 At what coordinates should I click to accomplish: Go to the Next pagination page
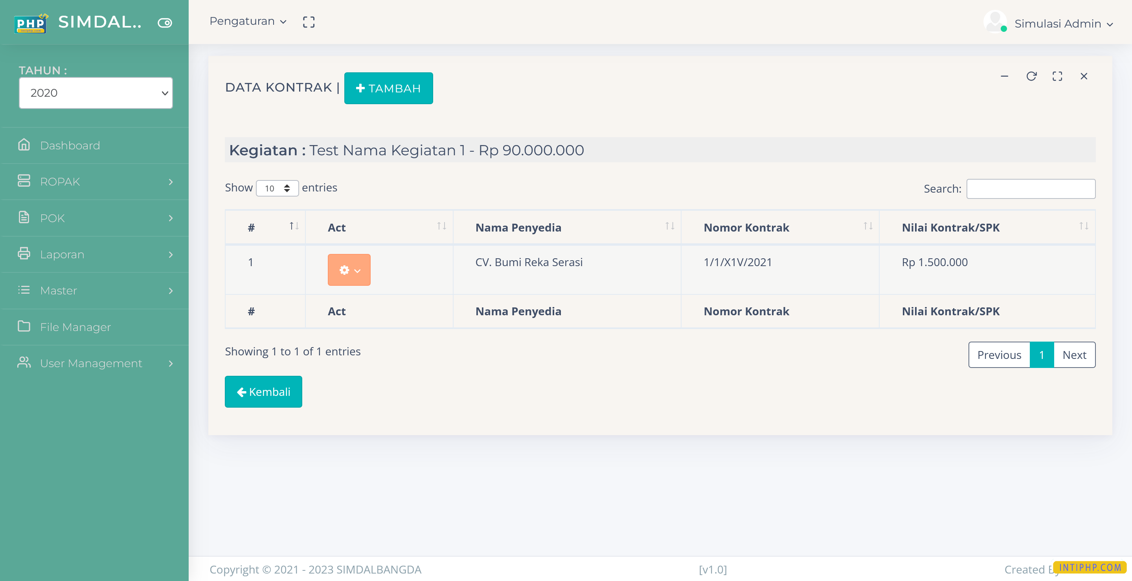coord(1074,355)
